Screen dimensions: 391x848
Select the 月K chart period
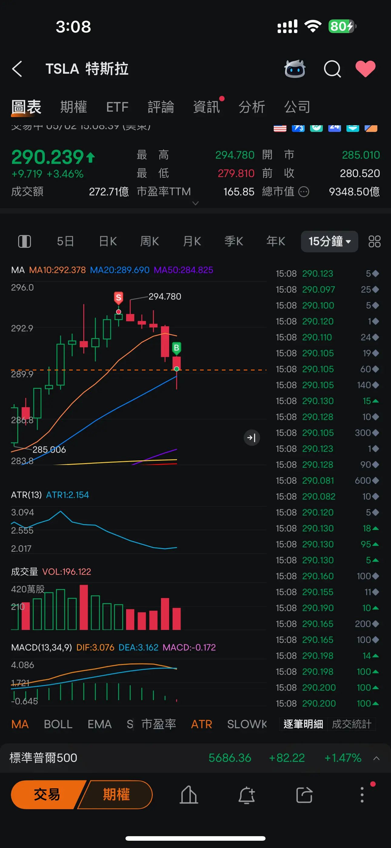(192, 241)
